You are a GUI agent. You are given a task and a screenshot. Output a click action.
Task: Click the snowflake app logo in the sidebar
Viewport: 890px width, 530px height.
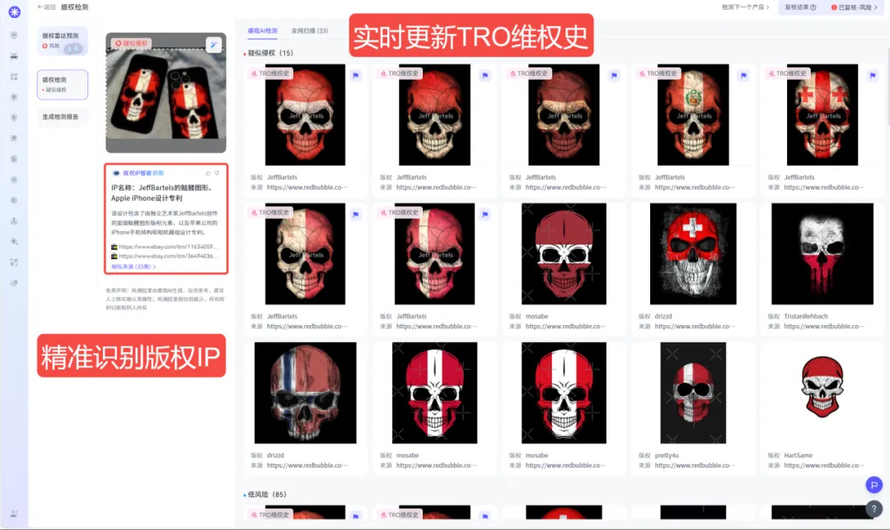pyautogui.click(x=14, y=12)
